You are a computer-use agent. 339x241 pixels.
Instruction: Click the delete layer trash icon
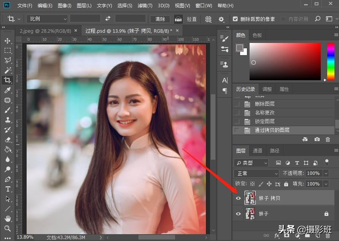click(327, 236)
